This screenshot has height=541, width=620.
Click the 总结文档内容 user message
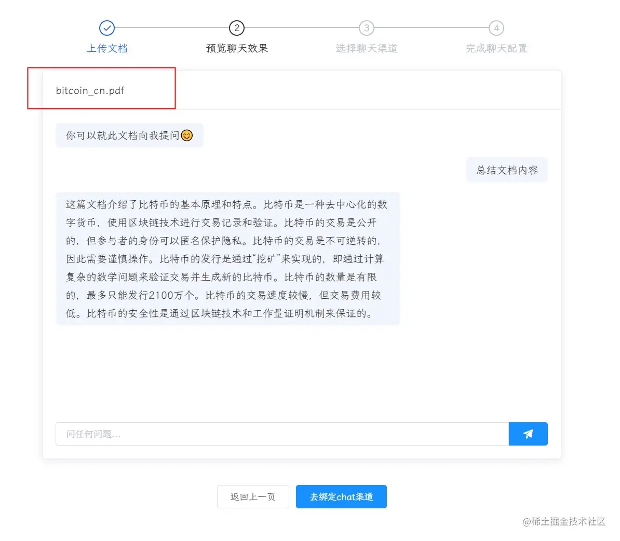pos(507,170)
